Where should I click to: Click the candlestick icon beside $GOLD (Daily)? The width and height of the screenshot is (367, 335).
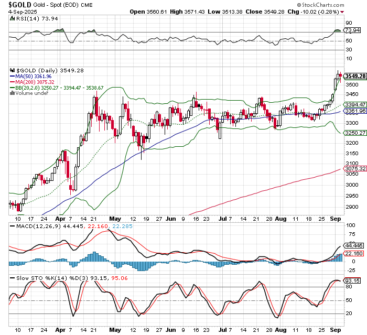tap(13, 70)
